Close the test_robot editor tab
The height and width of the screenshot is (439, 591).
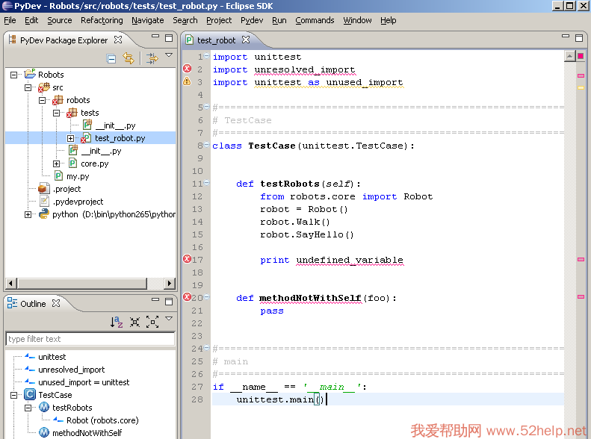[x=246, y=40]
